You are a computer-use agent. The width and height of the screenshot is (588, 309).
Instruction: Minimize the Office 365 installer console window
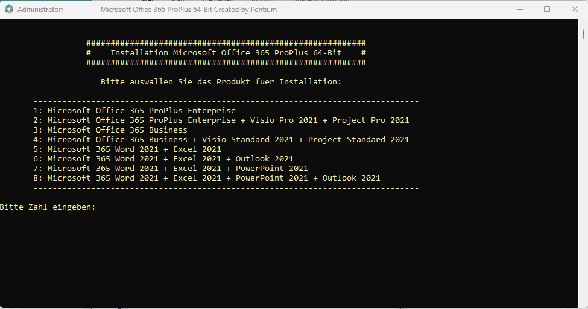(x=520, y=10)
